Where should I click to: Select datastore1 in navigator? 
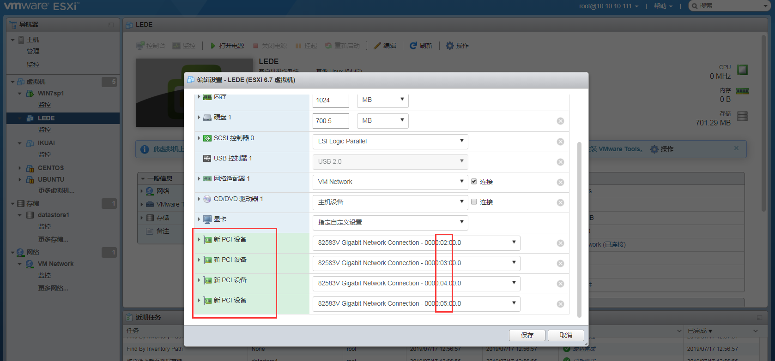point(54,215)
